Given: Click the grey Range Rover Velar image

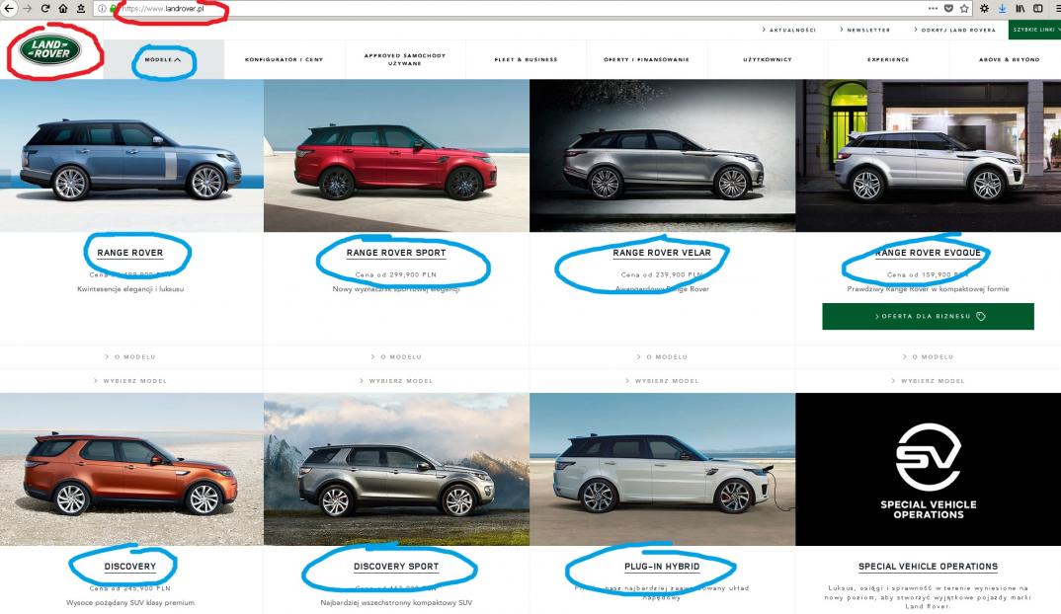Looking at the screenshot, I should click(x=663, y=156).
